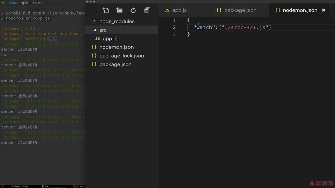This screenshot has width=335, height=188.
Task: Select the nodemon.json editor tab
Action: tap(300, 10)
